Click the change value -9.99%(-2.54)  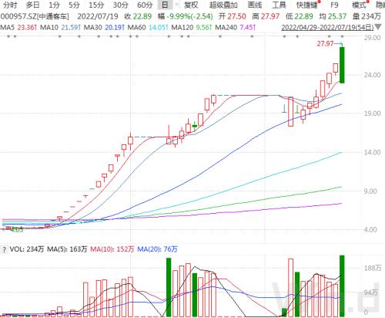[x=189, y=16]
